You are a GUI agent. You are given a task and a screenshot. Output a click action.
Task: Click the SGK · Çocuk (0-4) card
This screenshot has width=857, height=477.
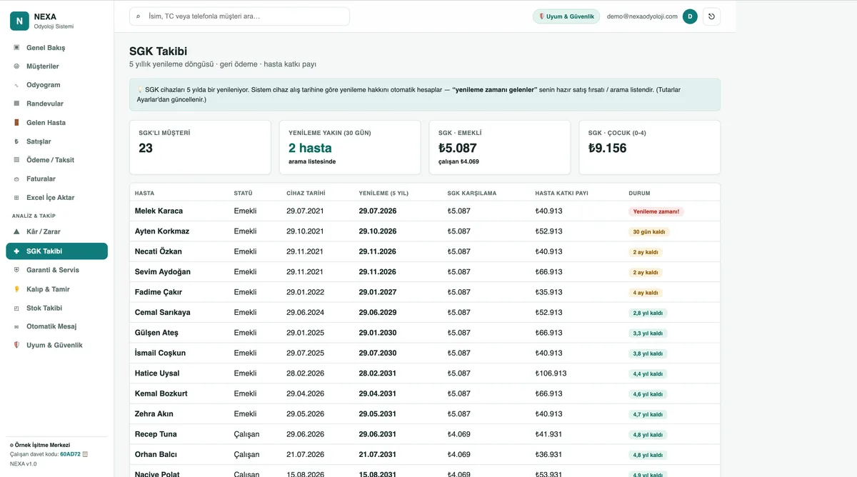tap(650, 147)
